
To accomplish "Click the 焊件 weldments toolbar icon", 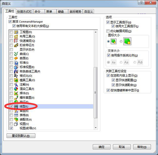I will tap(16, 93).
